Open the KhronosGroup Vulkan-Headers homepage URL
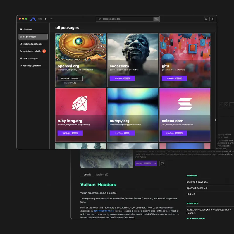This screenshot has height=234, width=234. (x=209, y=211)
